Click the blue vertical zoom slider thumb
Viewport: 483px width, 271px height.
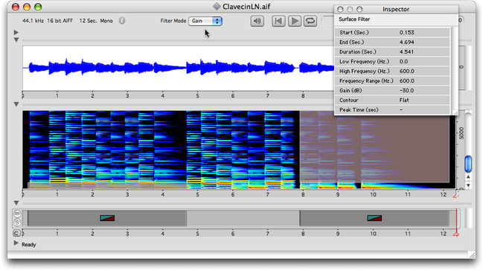(468, 164)
